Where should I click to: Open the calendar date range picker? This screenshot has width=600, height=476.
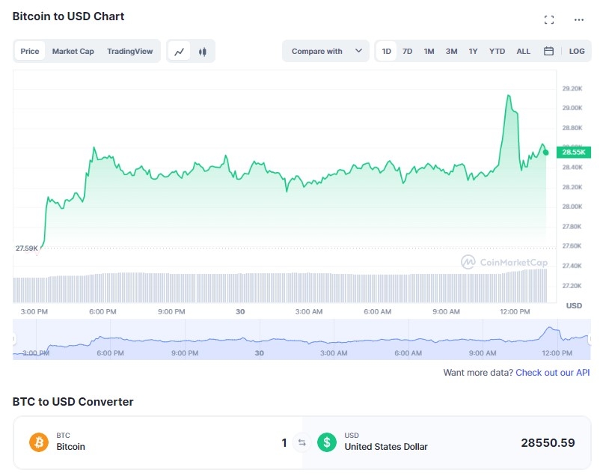(548, 51)
